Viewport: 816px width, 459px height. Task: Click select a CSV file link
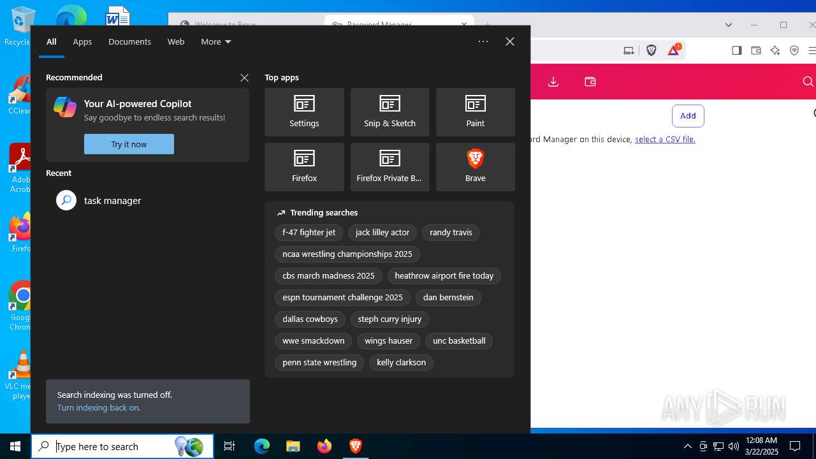pyautogui.click(x=665, y=139)
